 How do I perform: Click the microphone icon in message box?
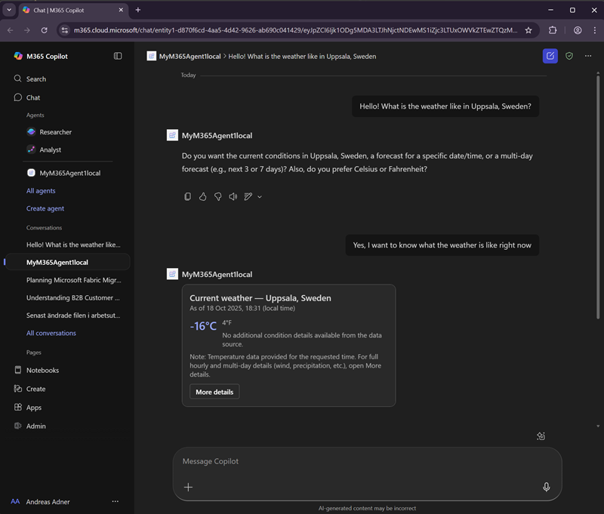[547, 487]
